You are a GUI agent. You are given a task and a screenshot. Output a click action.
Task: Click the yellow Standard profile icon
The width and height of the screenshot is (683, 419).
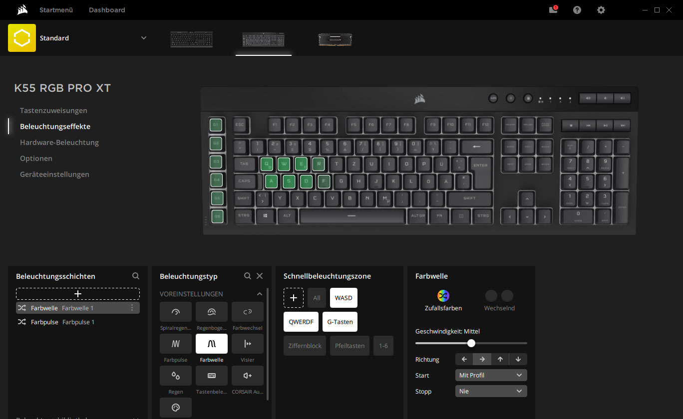[x=22, y=38]
